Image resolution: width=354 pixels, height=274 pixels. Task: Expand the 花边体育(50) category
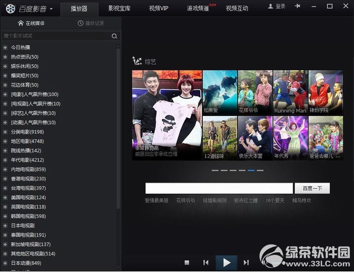[5, 85]
